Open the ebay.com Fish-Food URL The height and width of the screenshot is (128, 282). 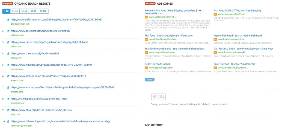[41, 110]
